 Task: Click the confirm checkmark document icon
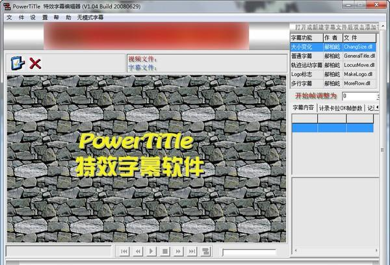pyautogui.click(x=18, y=63)
